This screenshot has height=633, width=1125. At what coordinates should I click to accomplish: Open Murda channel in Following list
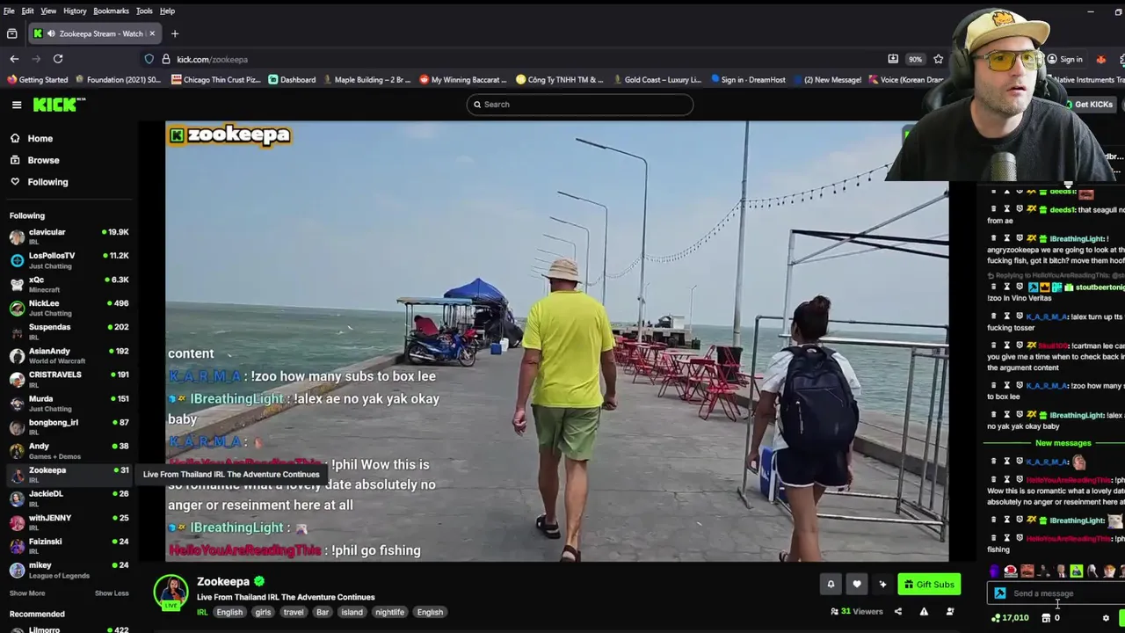(69, 403)
